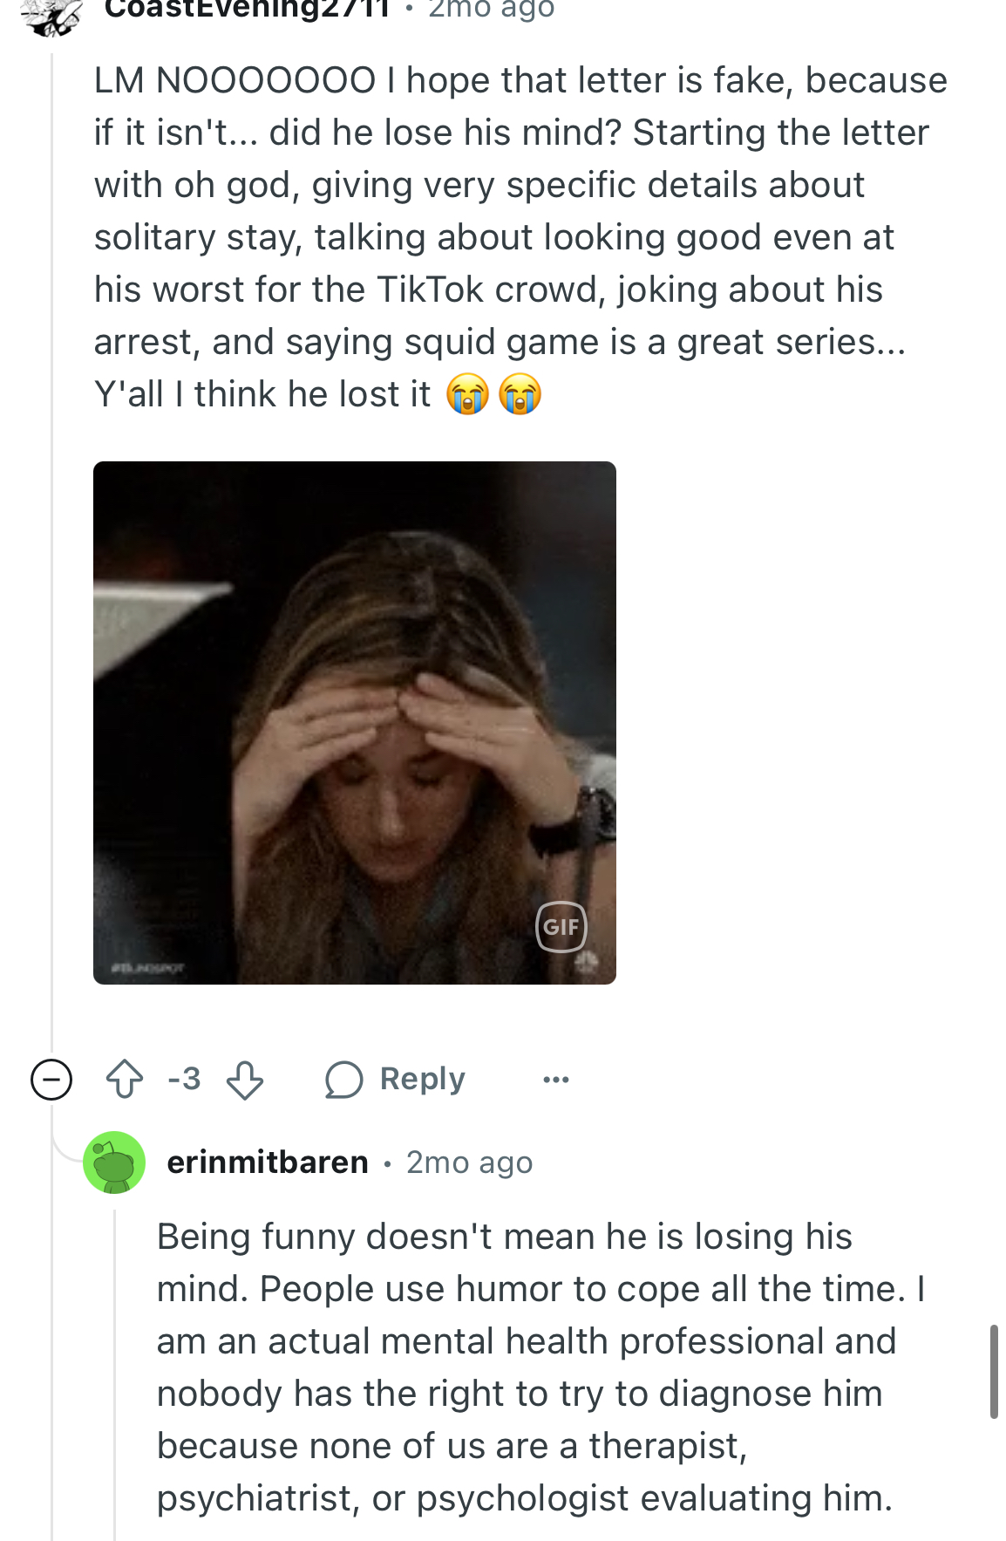
Task: Collapse the comment thread with minus icon
Action: [x=51, y=1080]
